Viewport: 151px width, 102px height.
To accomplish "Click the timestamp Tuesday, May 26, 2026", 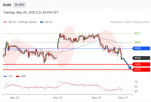I will [x=31, y=12].
